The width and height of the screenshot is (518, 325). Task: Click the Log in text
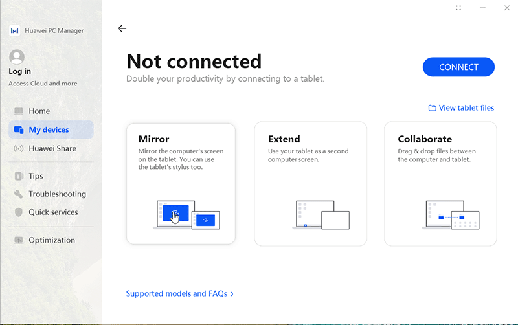pyautogui.click(x=19, y=71)
